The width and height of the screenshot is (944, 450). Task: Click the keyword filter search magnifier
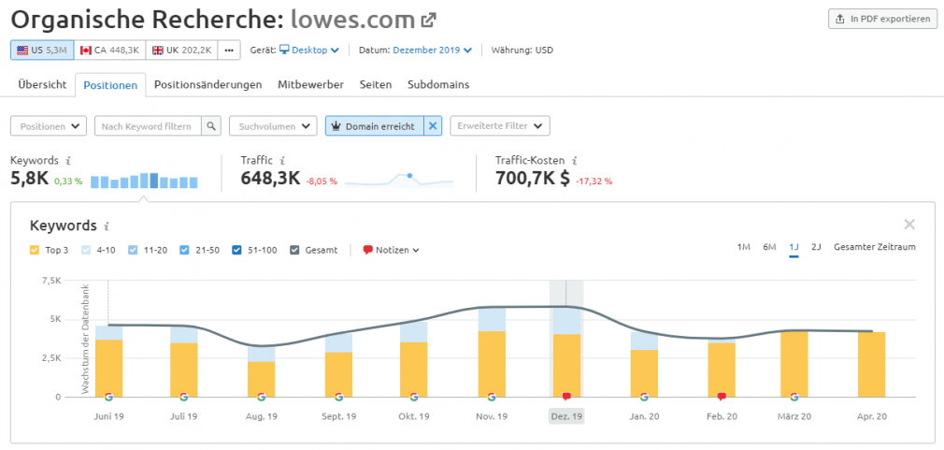(x=211, y=126)
